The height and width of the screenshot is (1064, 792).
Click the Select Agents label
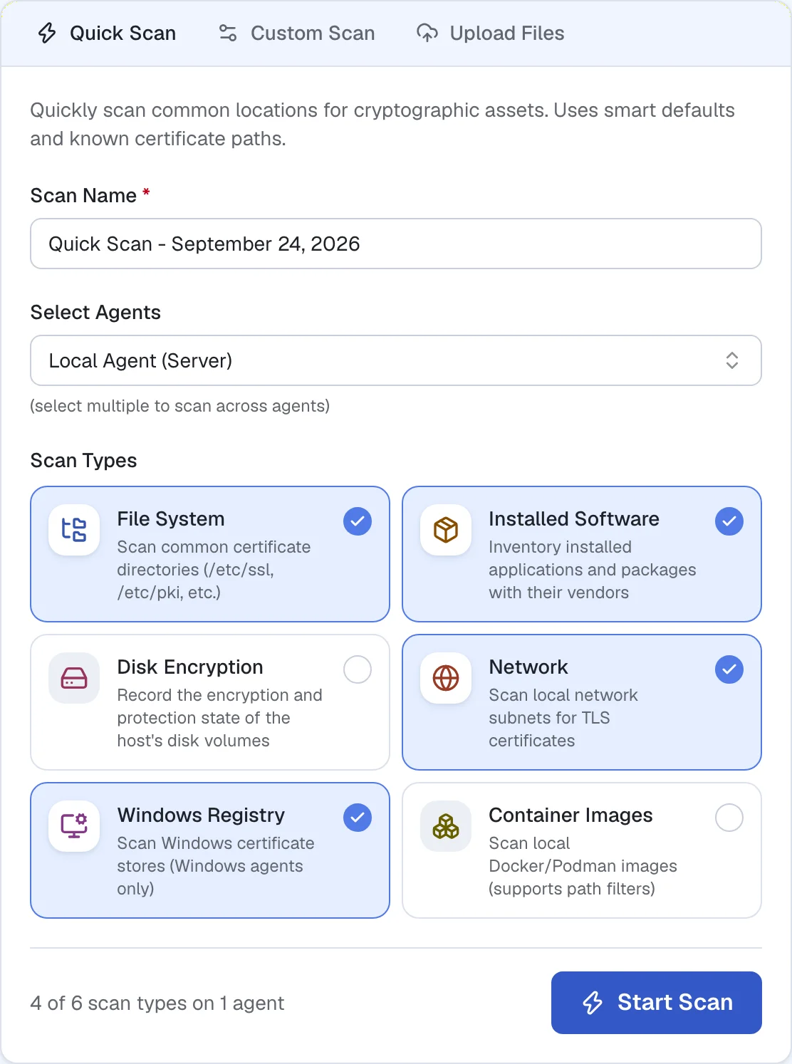[96, 313]
